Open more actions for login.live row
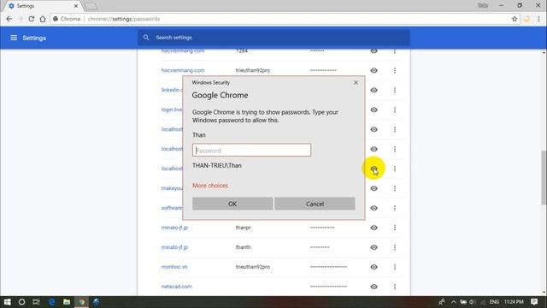The width and height of the screenshot is (547, 308). click(x=395, y=110)
